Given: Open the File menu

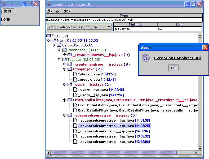Looking at the screenshot, I should 50,11.
